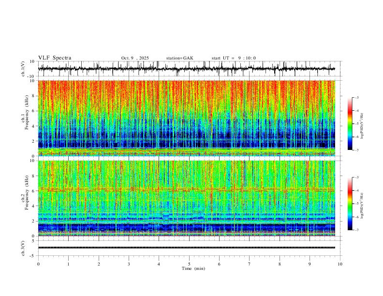Click the "-3" tick on ch.1 color bar

click(x=357, y=97)
